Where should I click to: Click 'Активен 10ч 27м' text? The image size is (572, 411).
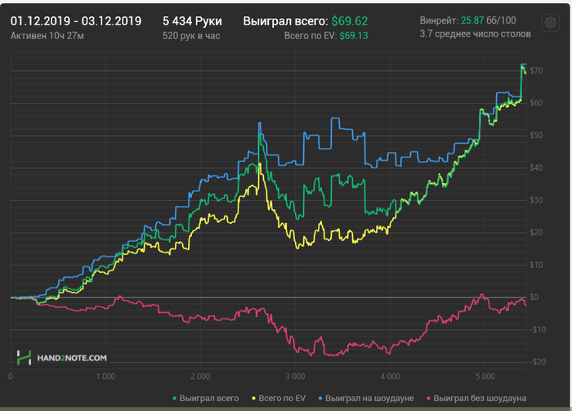point(47,36)
